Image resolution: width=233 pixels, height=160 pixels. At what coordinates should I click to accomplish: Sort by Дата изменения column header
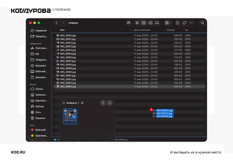pos(142,30)
